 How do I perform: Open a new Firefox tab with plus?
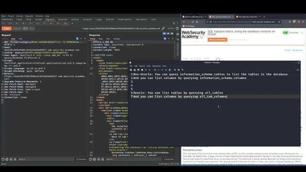coord(264,17)
